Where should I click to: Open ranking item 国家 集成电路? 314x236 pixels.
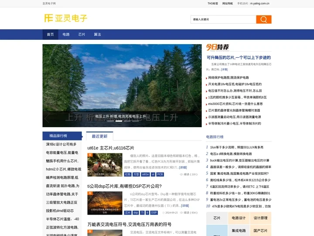point(239,174)
